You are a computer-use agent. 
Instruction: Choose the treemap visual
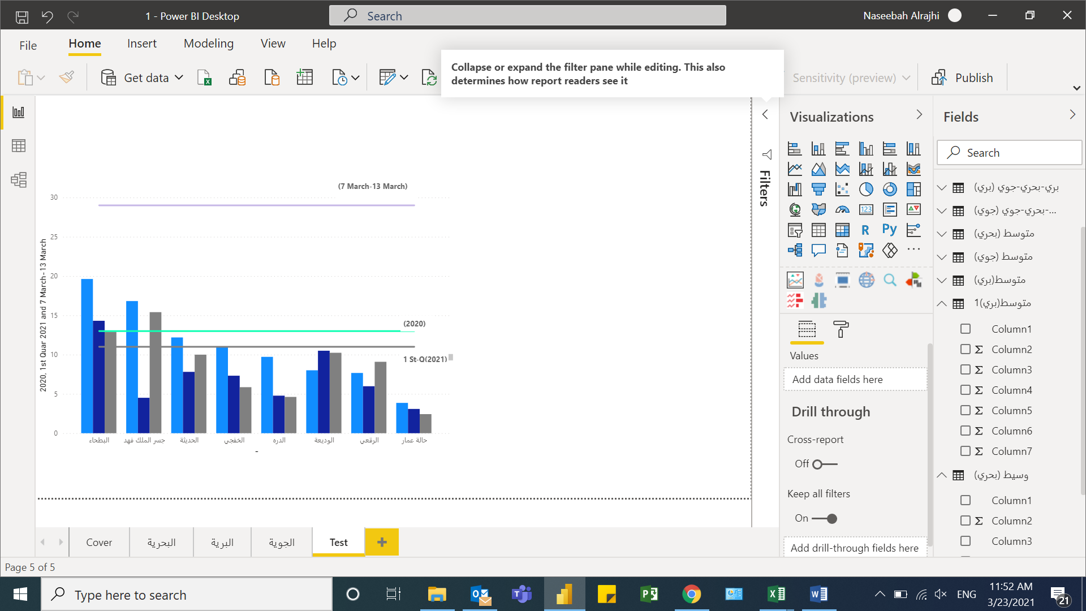coord(913,190)
